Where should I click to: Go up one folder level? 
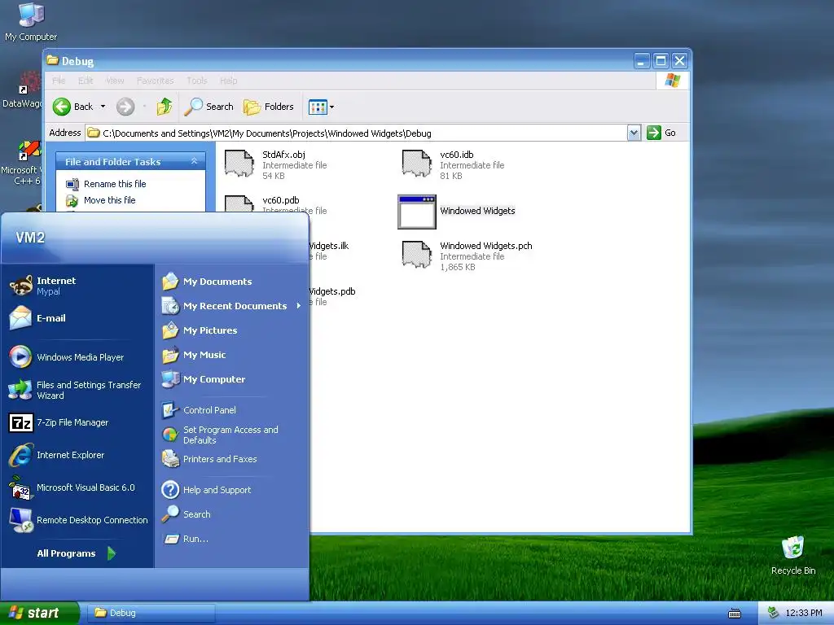165,107
